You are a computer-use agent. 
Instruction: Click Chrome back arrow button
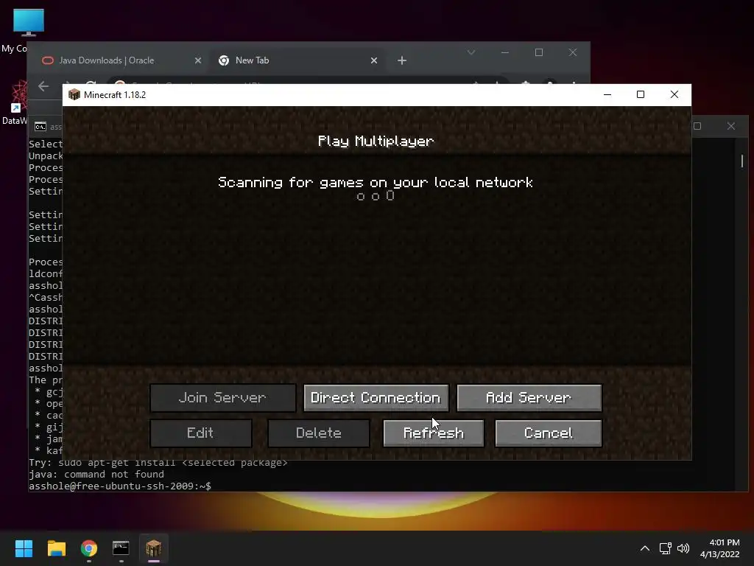tap(43, 86)
